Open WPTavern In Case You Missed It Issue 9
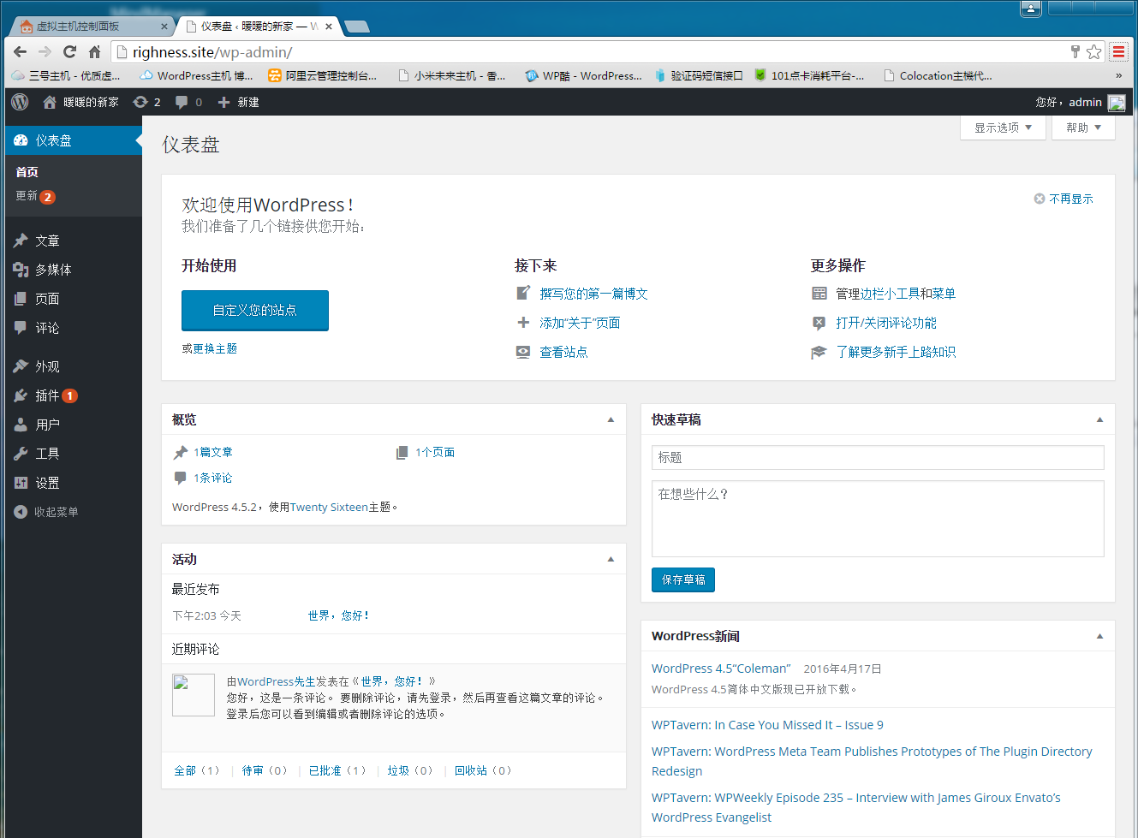 pos(767,725)
